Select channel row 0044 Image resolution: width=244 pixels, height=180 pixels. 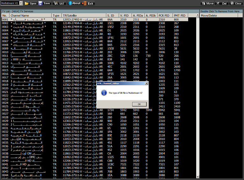[95, 175]
